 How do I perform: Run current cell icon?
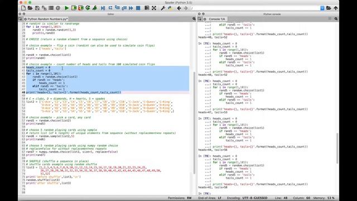click(74, 8)
